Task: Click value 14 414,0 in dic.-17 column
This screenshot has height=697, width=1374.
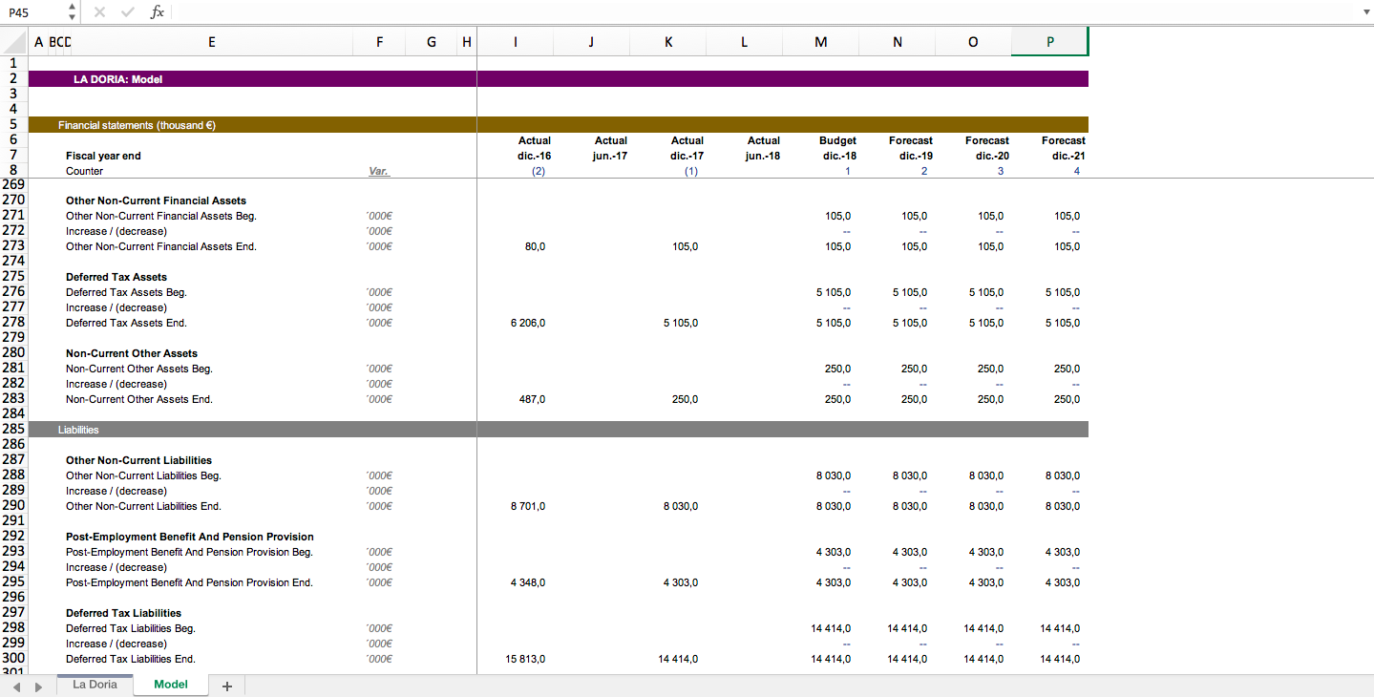Action: coord(678,659)
